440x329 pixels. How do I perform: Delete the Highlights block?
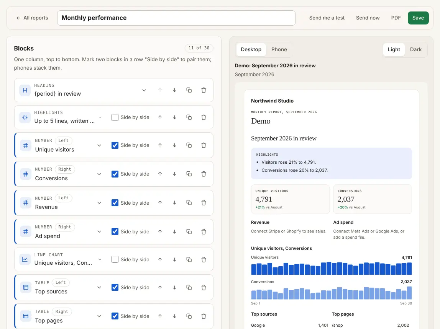[204, 117]
